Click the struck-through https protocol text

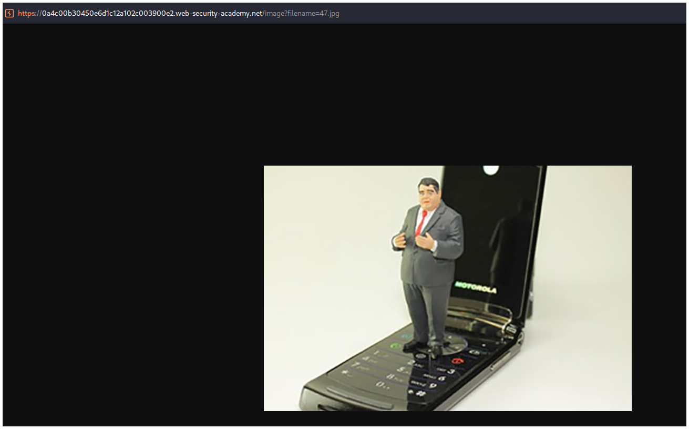tap(27, 13)
